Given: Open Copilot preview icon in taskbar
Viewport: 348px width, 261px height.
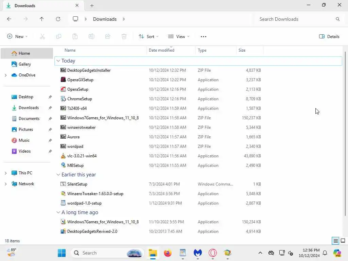Looking at the screenshot, I should point(337,253).
